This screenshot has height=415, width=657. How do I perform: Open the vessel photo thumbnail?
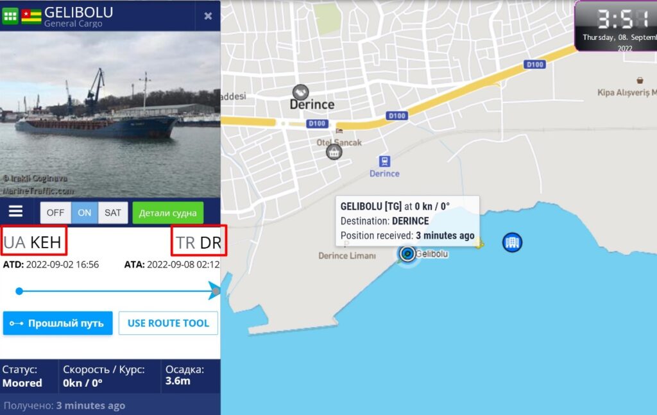point(110,114)
